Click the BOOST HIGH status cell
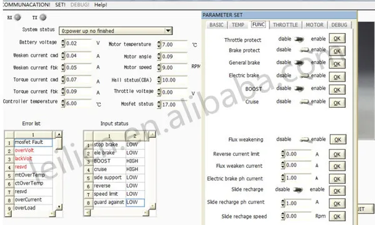The width and height of the screenshot is (375, 225). (x=135, y=161)
